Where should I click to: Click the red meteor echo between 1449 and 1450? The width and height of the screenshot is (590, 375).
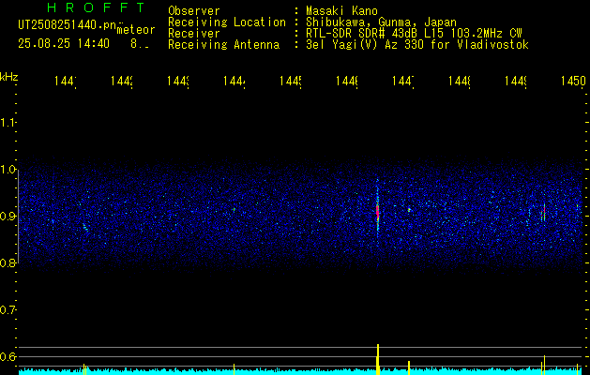point(544,211)
